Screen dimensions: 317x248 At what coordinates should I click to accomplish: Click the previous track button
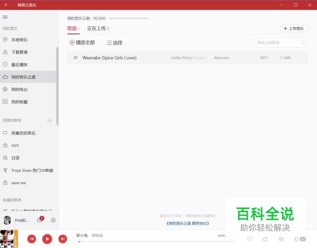click(32, 239)
